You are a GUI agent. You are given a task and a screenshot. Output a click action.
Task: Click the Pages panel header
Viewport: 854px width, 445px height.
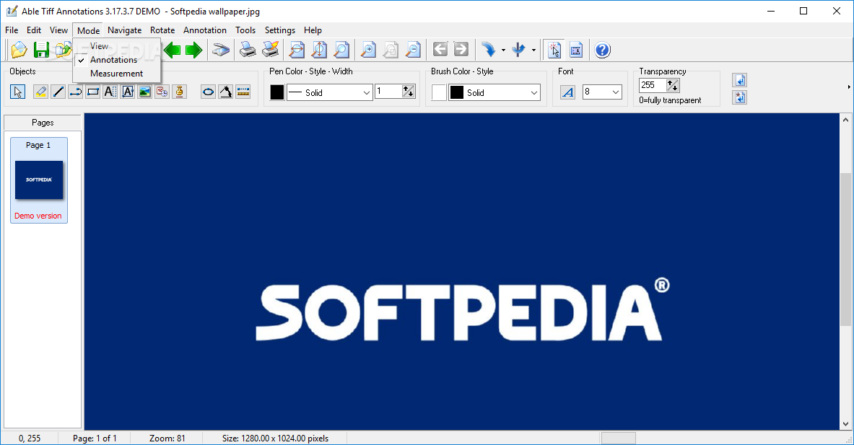click(x=43, y=123)
